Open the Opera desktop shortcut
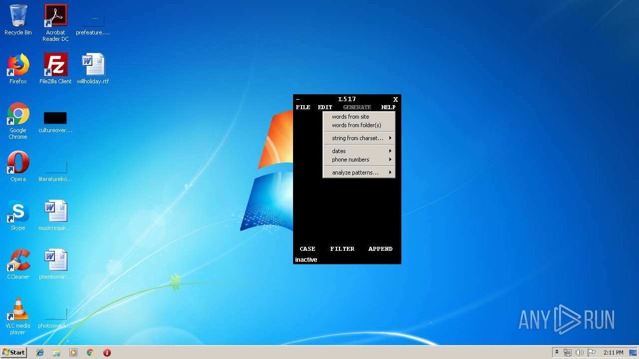This screenshot has height=359, width=639. 18,167
